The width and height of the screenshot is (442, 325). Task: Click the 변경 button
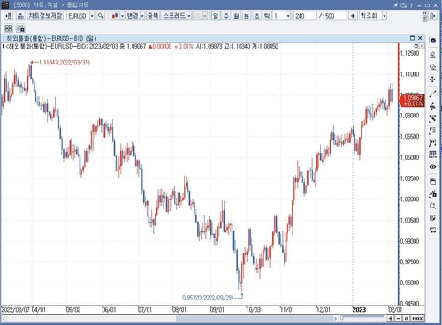coord(133,16)
